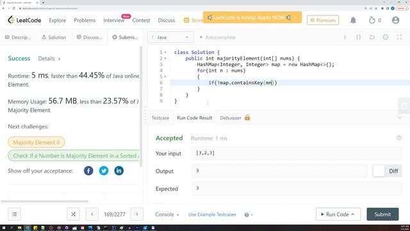Screen dimensions: 410x231
Task: Open Explore in navbar
Action: pos(57,20)
